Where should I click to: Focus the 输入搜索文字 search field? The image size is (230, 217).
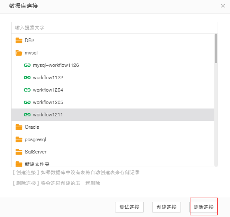point(115,28)
